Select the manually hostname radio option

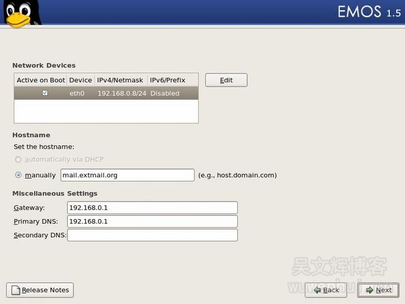pyautogui.click(x=18, y=175)
